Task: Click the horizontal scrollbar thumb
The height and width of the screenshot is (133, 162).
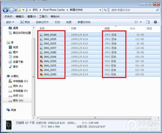Action: pos(95,118)
